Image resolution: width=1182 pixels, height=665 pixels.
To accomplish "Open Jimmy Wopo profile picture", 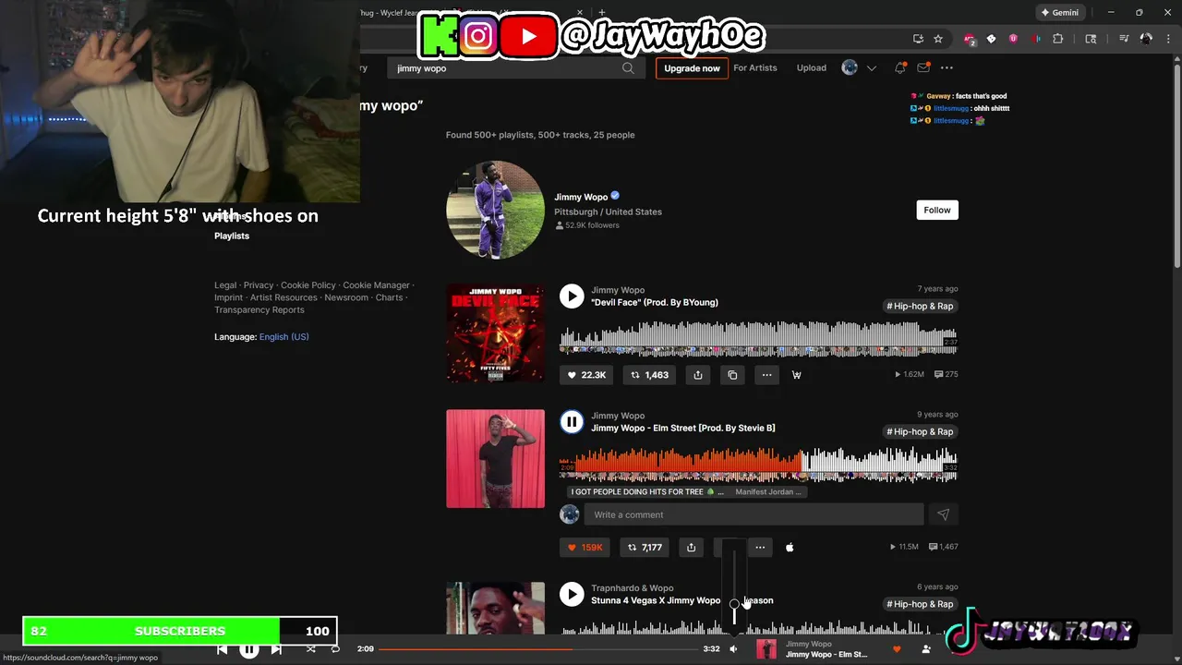I will click(x=495, y=210).
